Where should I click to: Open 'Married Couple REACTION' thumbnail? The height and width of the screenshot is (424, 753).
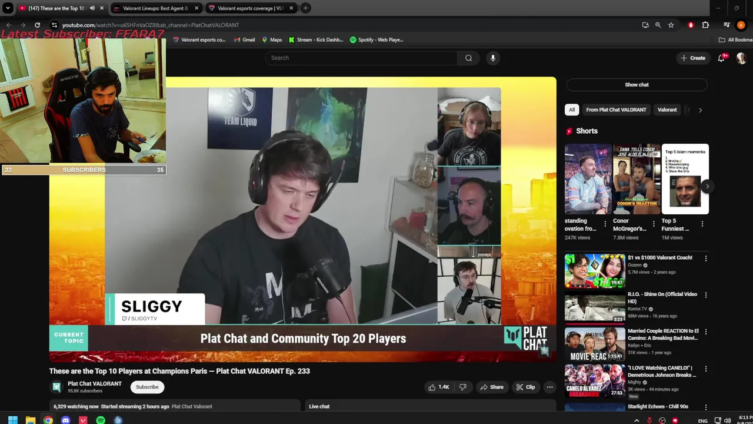(x=595, y=344)
